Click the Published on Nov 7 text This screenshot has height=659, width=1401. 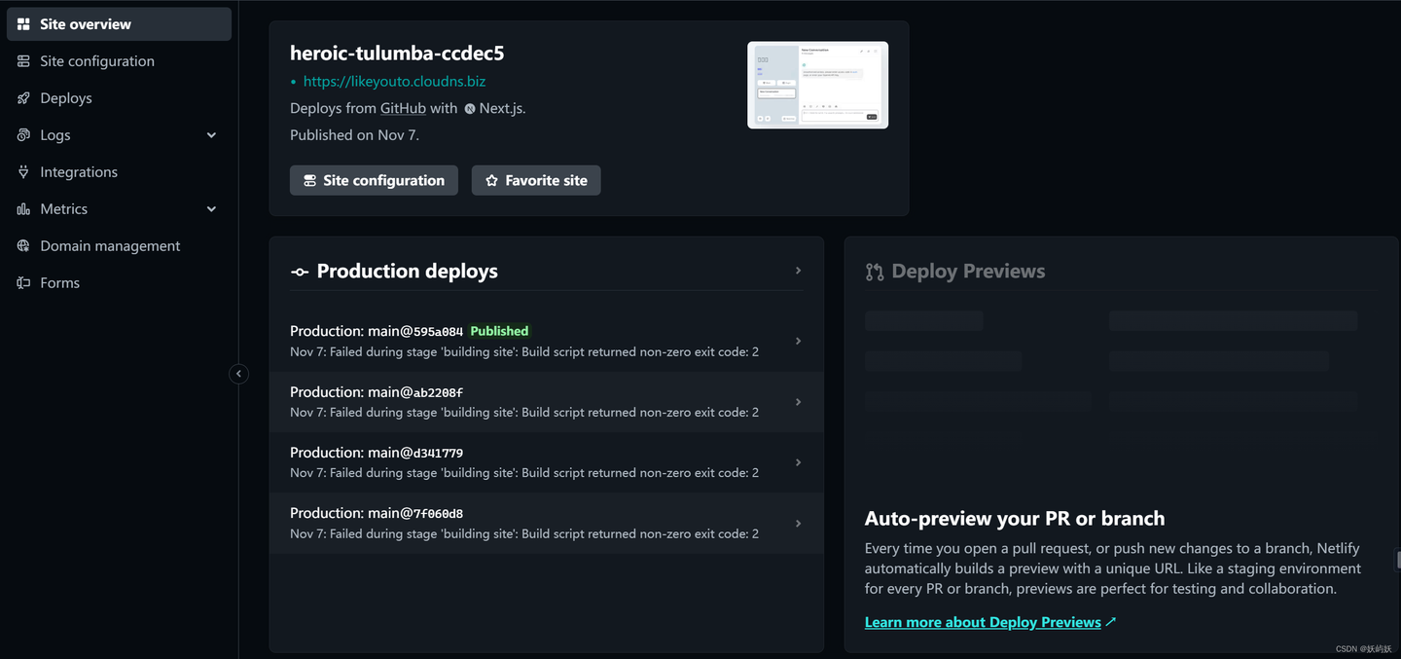[x=354, y=135]
